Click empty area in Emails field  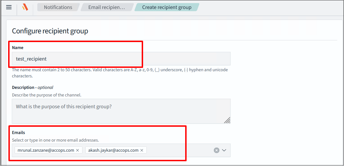[180, 150]
